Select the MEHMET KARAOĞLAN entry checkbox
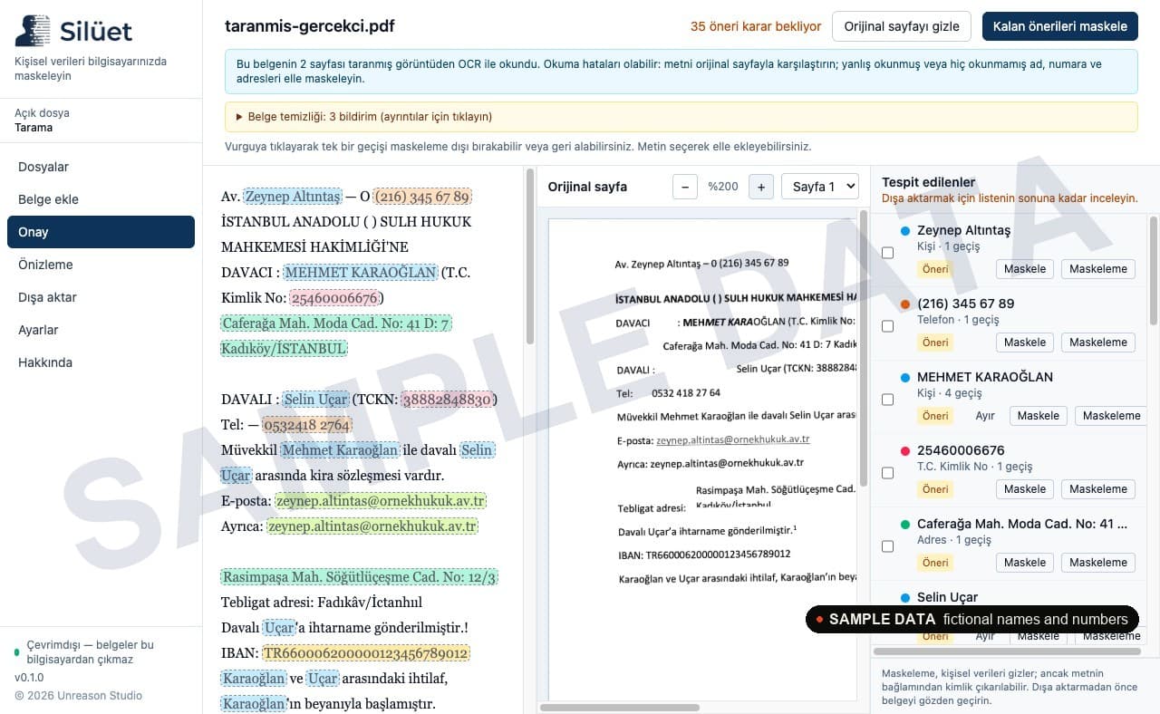 tap(887, 400)
